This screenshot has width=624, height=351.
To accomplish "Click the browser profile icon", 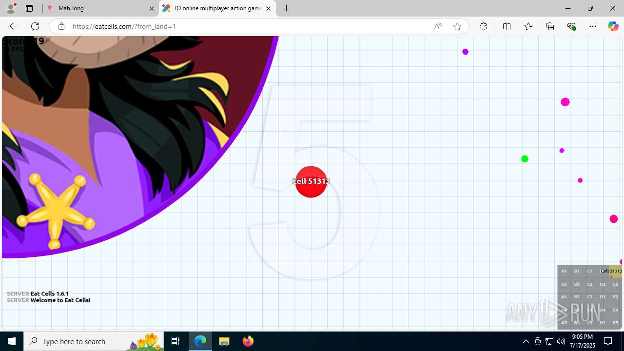I will point(11,8).
